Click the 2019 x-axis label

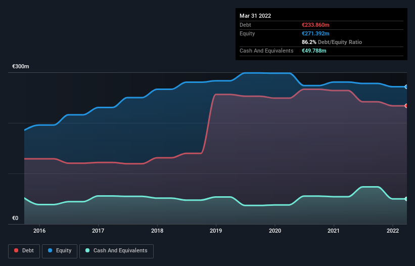216,231
